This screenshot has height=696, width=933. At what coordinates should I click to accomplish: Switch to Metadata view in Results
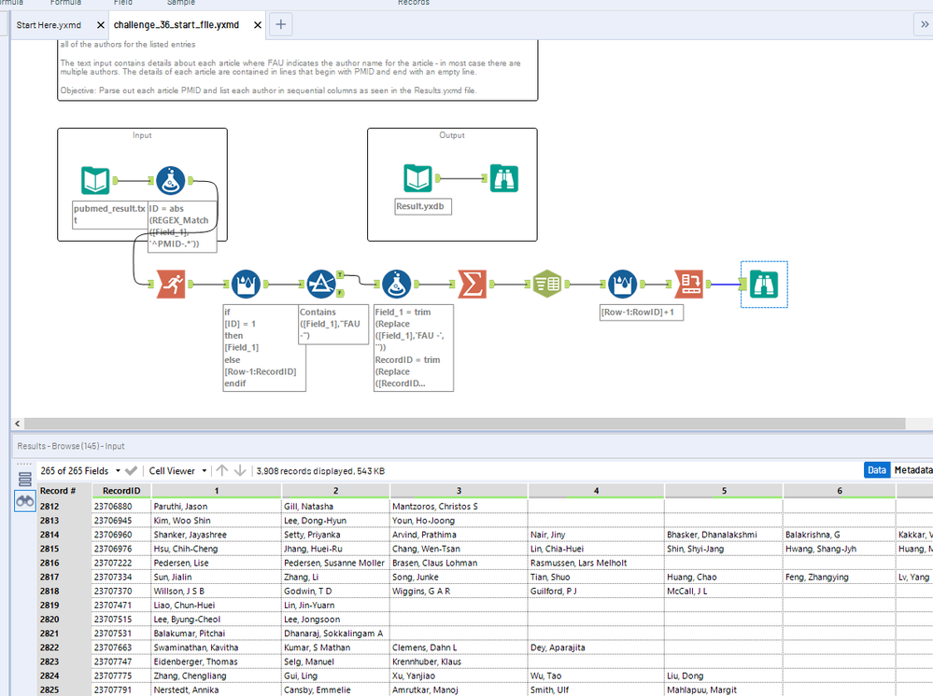913,470
